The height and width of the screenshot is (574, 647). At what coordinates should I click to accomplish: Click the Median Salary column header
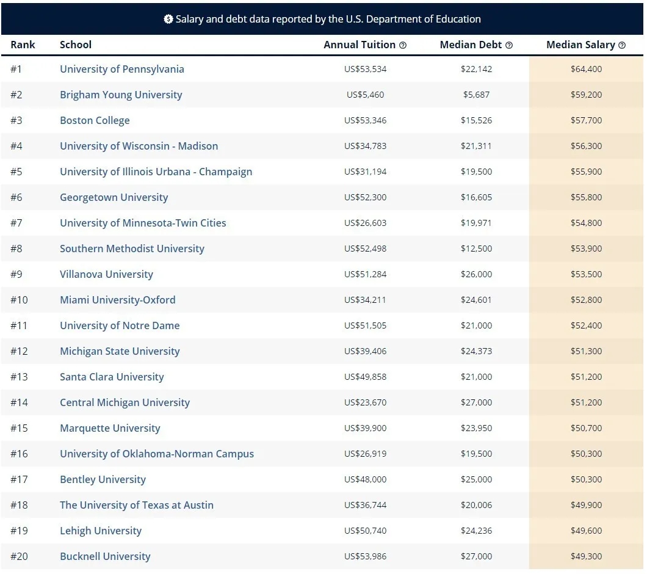coord(580,45)
